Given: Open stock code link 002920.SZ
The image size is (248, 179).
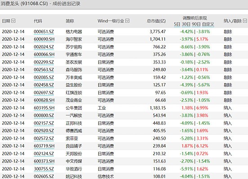Looking at the screenshot, I should coord(44,131).
